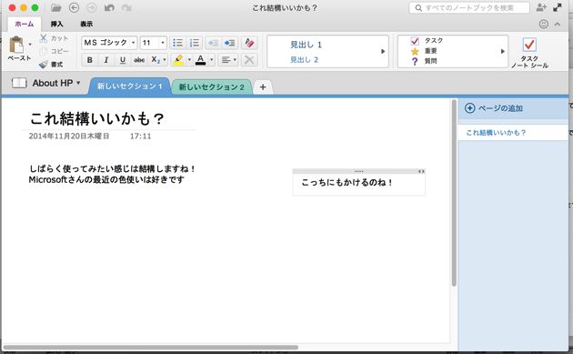Decrease the text indent
The width and height of the screenshot is (573, 354).
(213, 43)
